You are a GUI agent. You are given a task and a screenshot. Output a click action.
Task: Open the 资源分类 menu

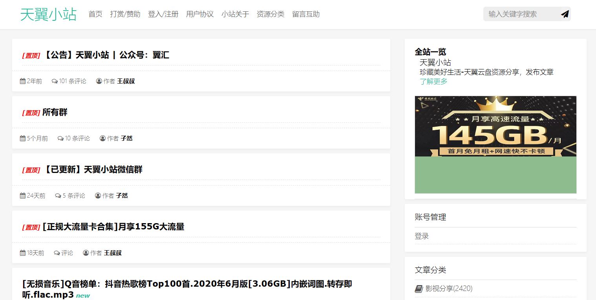click(x=271, y=14)
